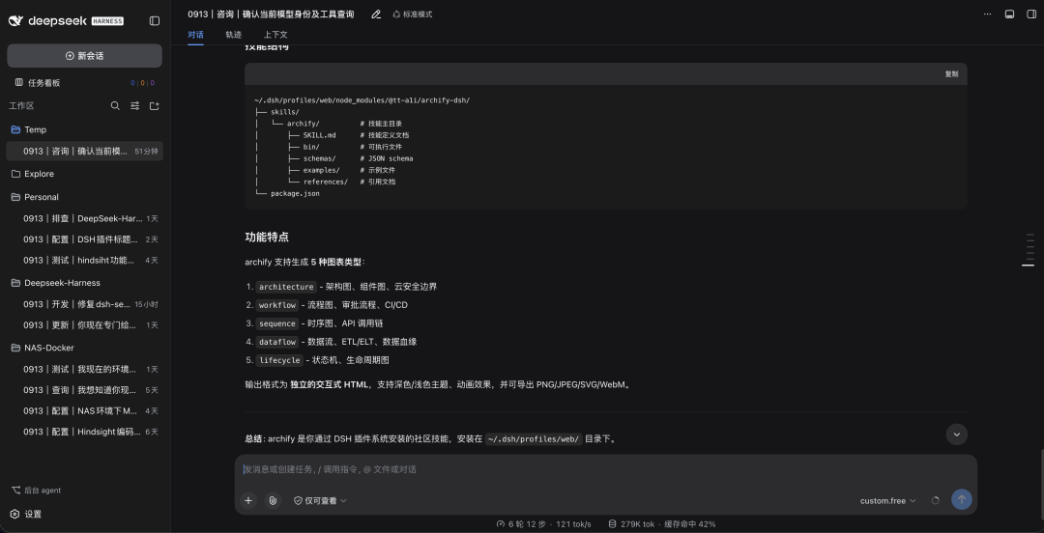Screen dimensions: 1044x533
Task: Click the DeepSeek whale logo
Action: (x=16, y=20)
